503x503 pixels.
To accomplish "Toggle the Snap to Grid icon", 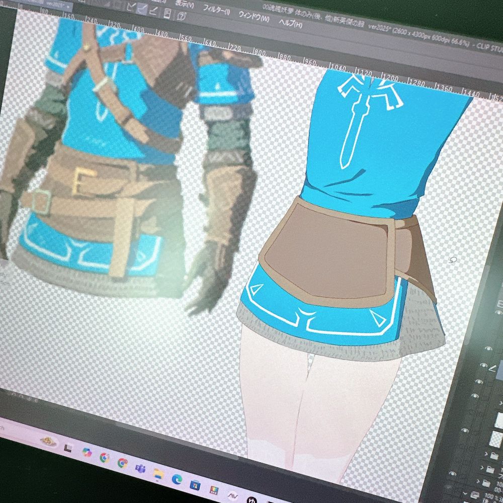I will [x=153, y=11].
